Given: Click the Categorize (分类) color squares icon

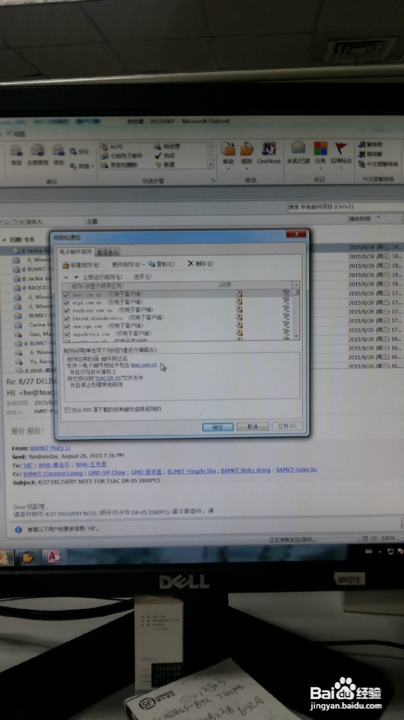Looking at the screenshot, I should (x=320, y=148).
